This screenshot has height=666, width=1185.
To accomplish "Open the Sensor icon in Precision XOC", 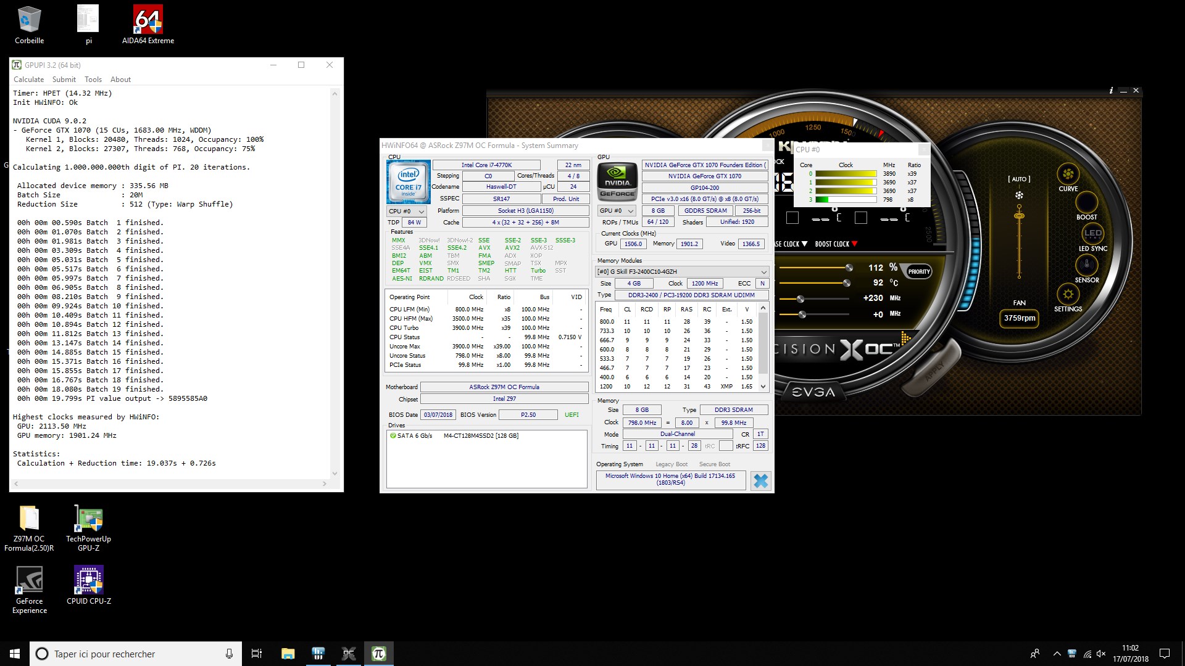I will [x=1086, y=265].
